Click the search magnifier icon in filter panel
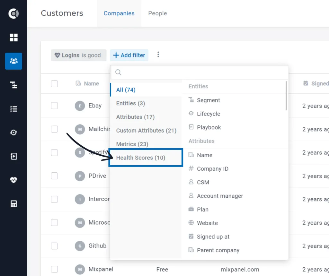The image size is (329, 276). pos(118,72)
